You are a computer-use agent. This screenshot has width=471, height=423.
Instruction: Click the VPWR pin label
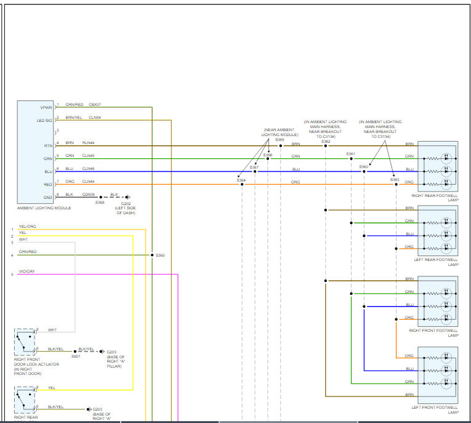click(x=47, y=107)
